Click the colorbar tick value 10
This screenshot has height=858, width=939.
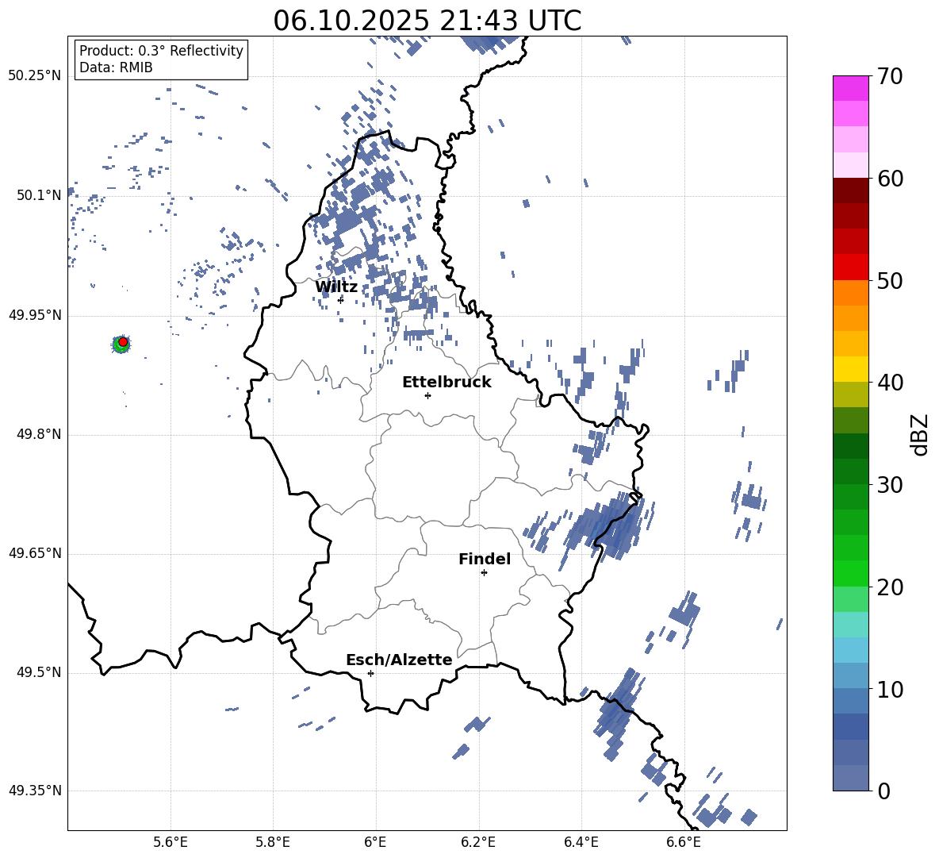(890, 689)
